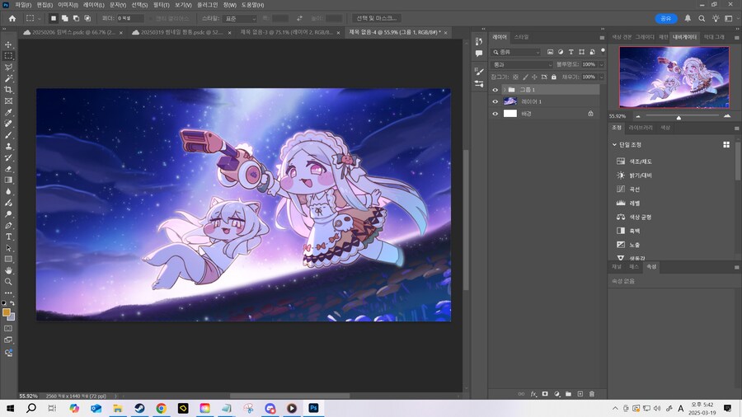Click the feather 페더 input field
The height and width of the screenshot is (417, 742).
pyautogui.click(x=130, y=18)
